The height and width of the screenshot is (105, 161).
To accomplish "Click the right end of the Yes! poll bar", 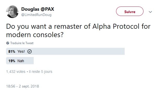I will coord(123,51).
